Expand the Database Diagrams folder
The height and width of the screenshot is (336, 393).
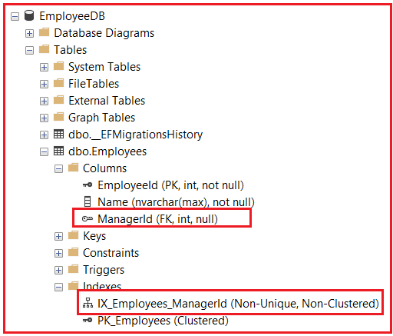point(29,34)
